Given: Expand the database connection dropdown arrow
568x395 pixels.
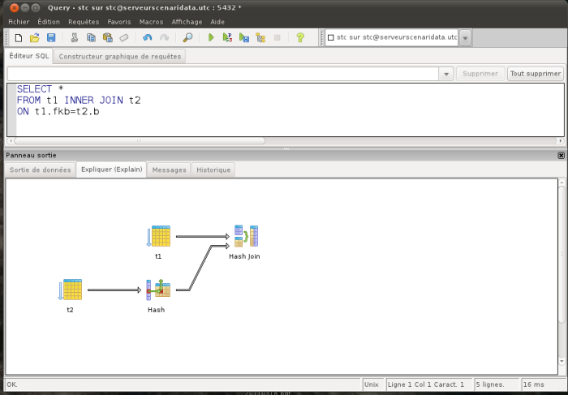Looking at the screenshot, I should [x=466, y=38].
